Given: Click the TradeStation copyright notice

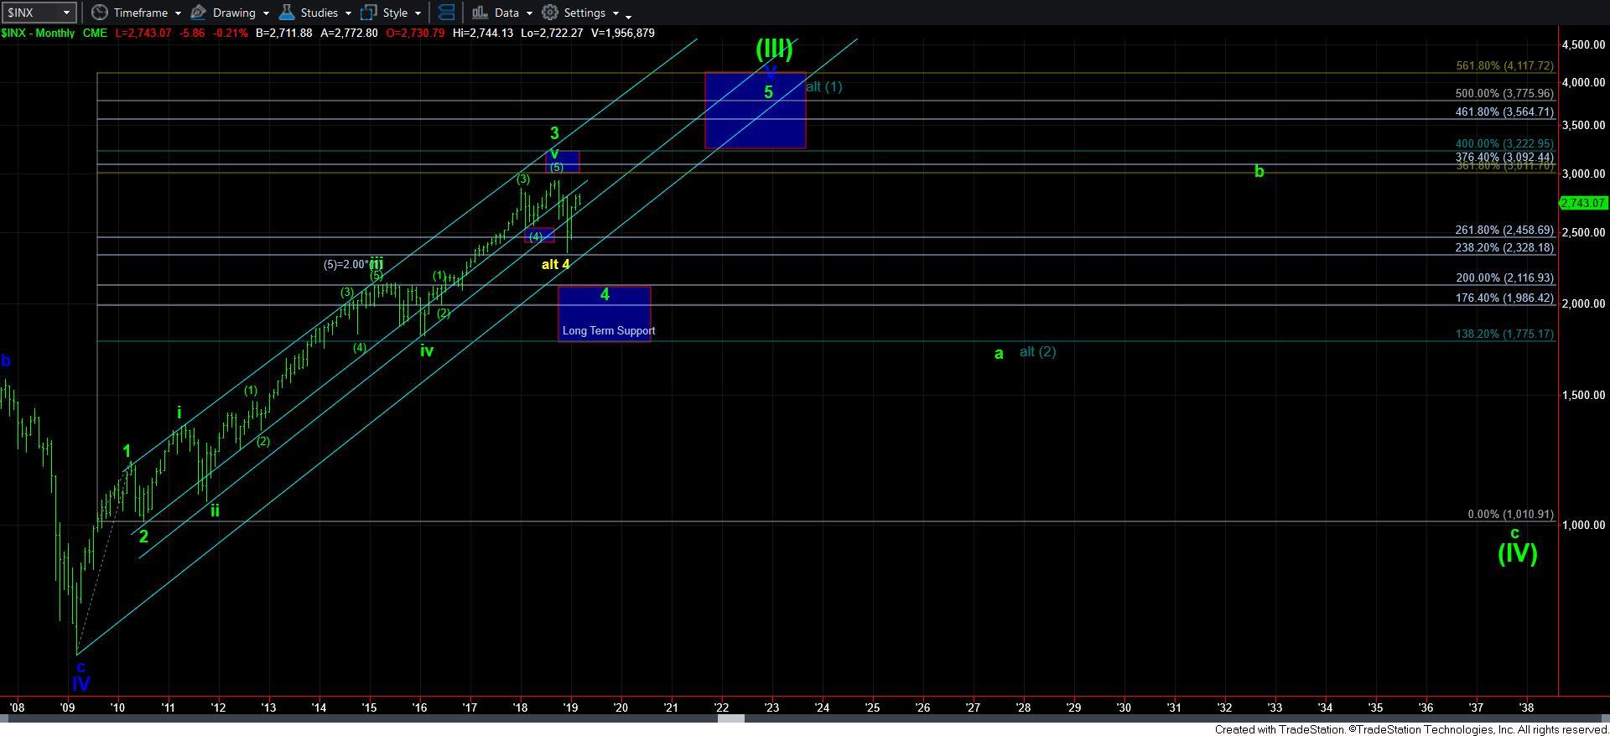Looking at the screenshot, I should 1411,729.
